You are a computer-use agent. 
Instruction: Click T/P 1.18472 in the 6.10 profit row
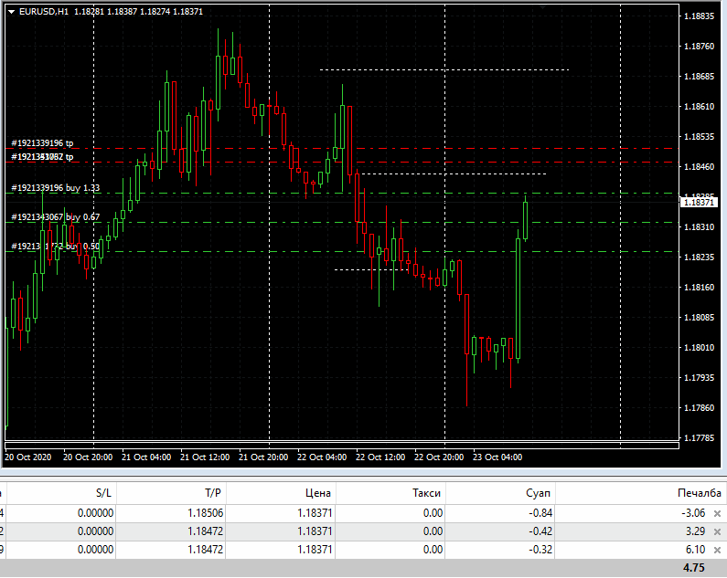tap(206, 550)
